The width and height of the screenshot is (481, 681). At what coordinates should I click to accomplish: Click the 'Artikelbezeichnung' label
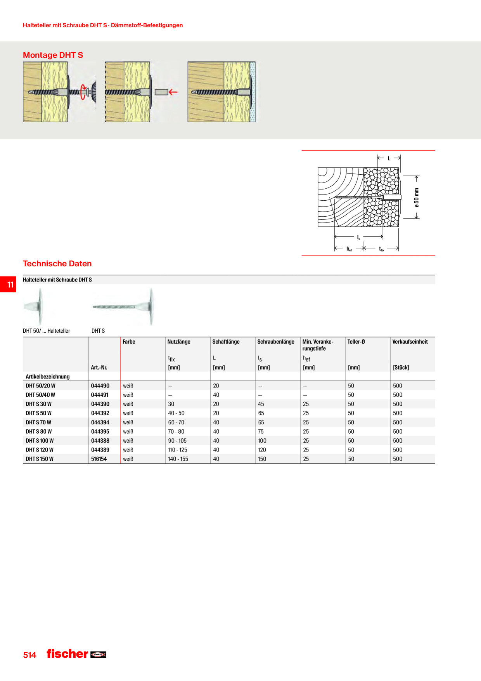tap(48, 377)
